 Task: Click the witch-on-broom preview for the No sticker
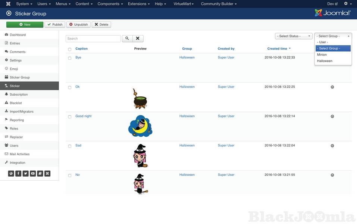click(x=141, y=184)
